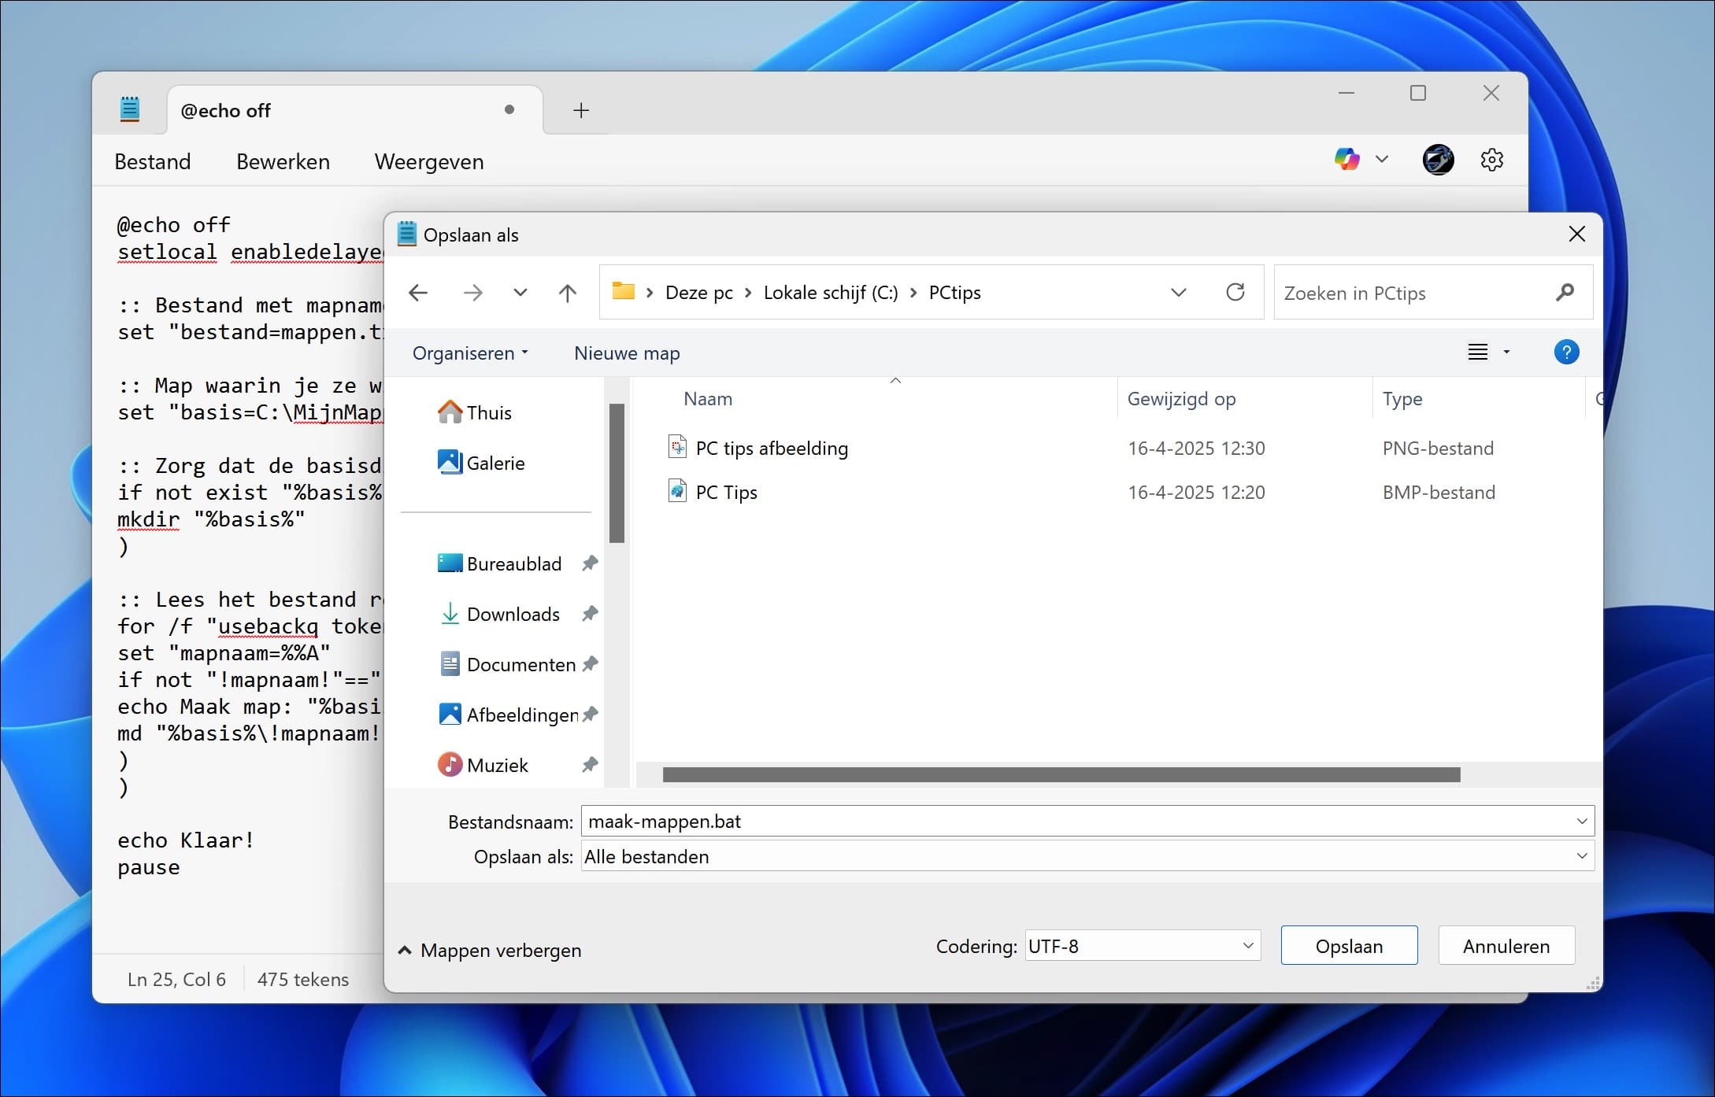Screen dimensions: 1715x1097
Task: Refresh the PCtips folder view
Action: [x=1236, y=292]
